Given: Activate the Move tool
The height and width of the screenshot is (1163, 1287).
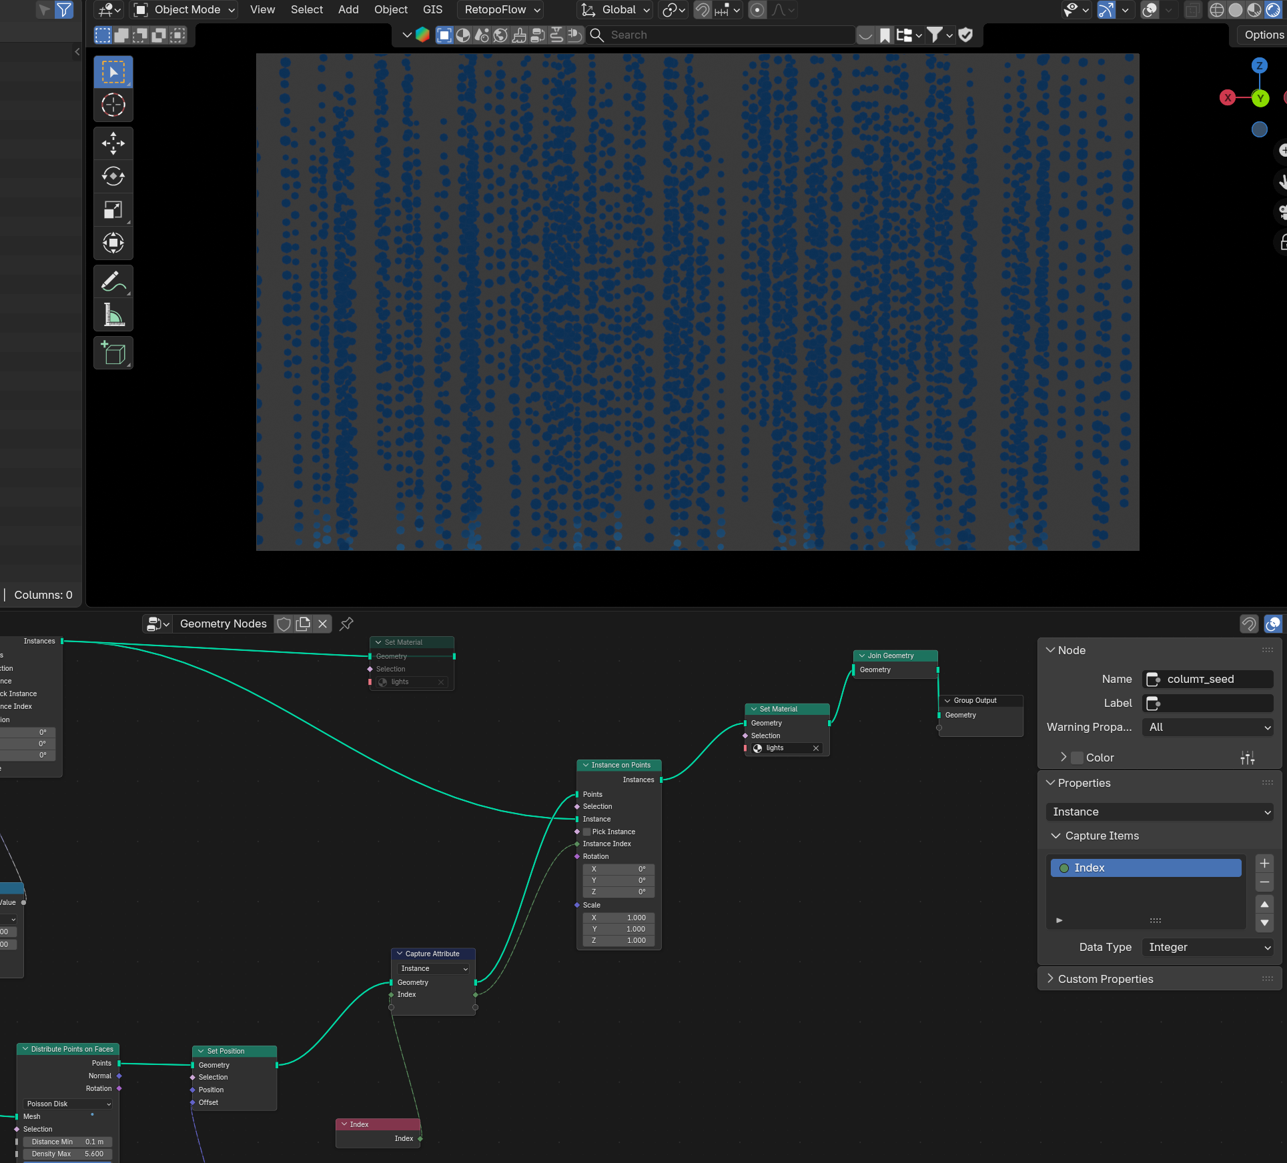Looking at the screenshot, I should (x=113, y=143).
